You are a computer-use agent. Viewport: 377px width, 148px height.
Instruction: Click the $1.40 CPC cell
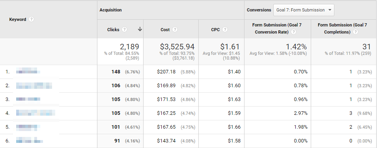tap(222, 72)
